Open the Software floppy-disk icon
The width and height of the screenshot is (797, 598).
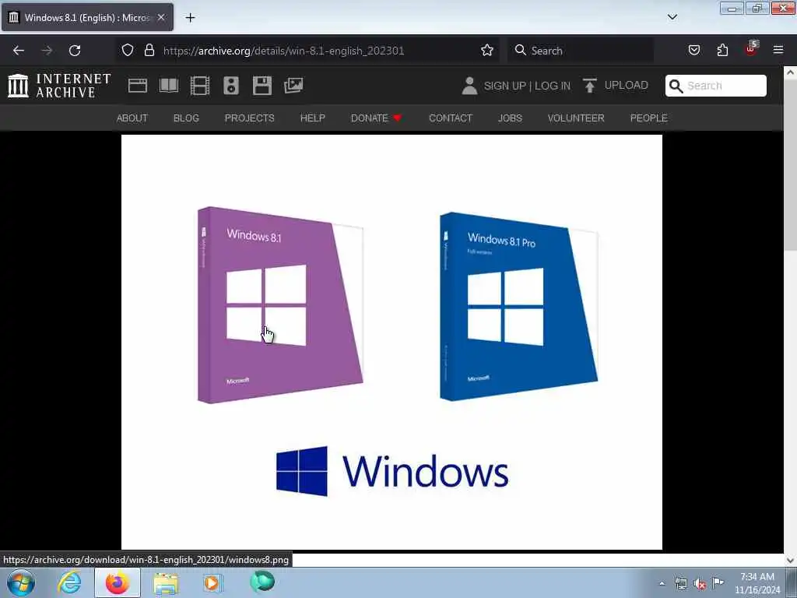pyautogui.click(x=262, y=86)
